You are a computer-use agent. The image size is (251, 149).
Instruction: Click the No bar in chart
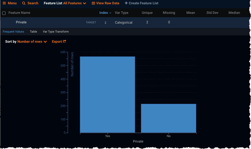pos(168,118)
